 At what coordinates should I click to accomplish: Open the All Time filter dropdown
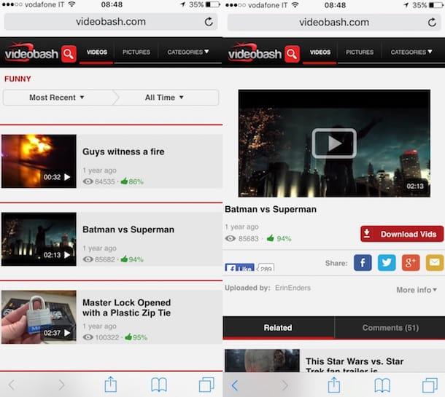click(165, 98)
